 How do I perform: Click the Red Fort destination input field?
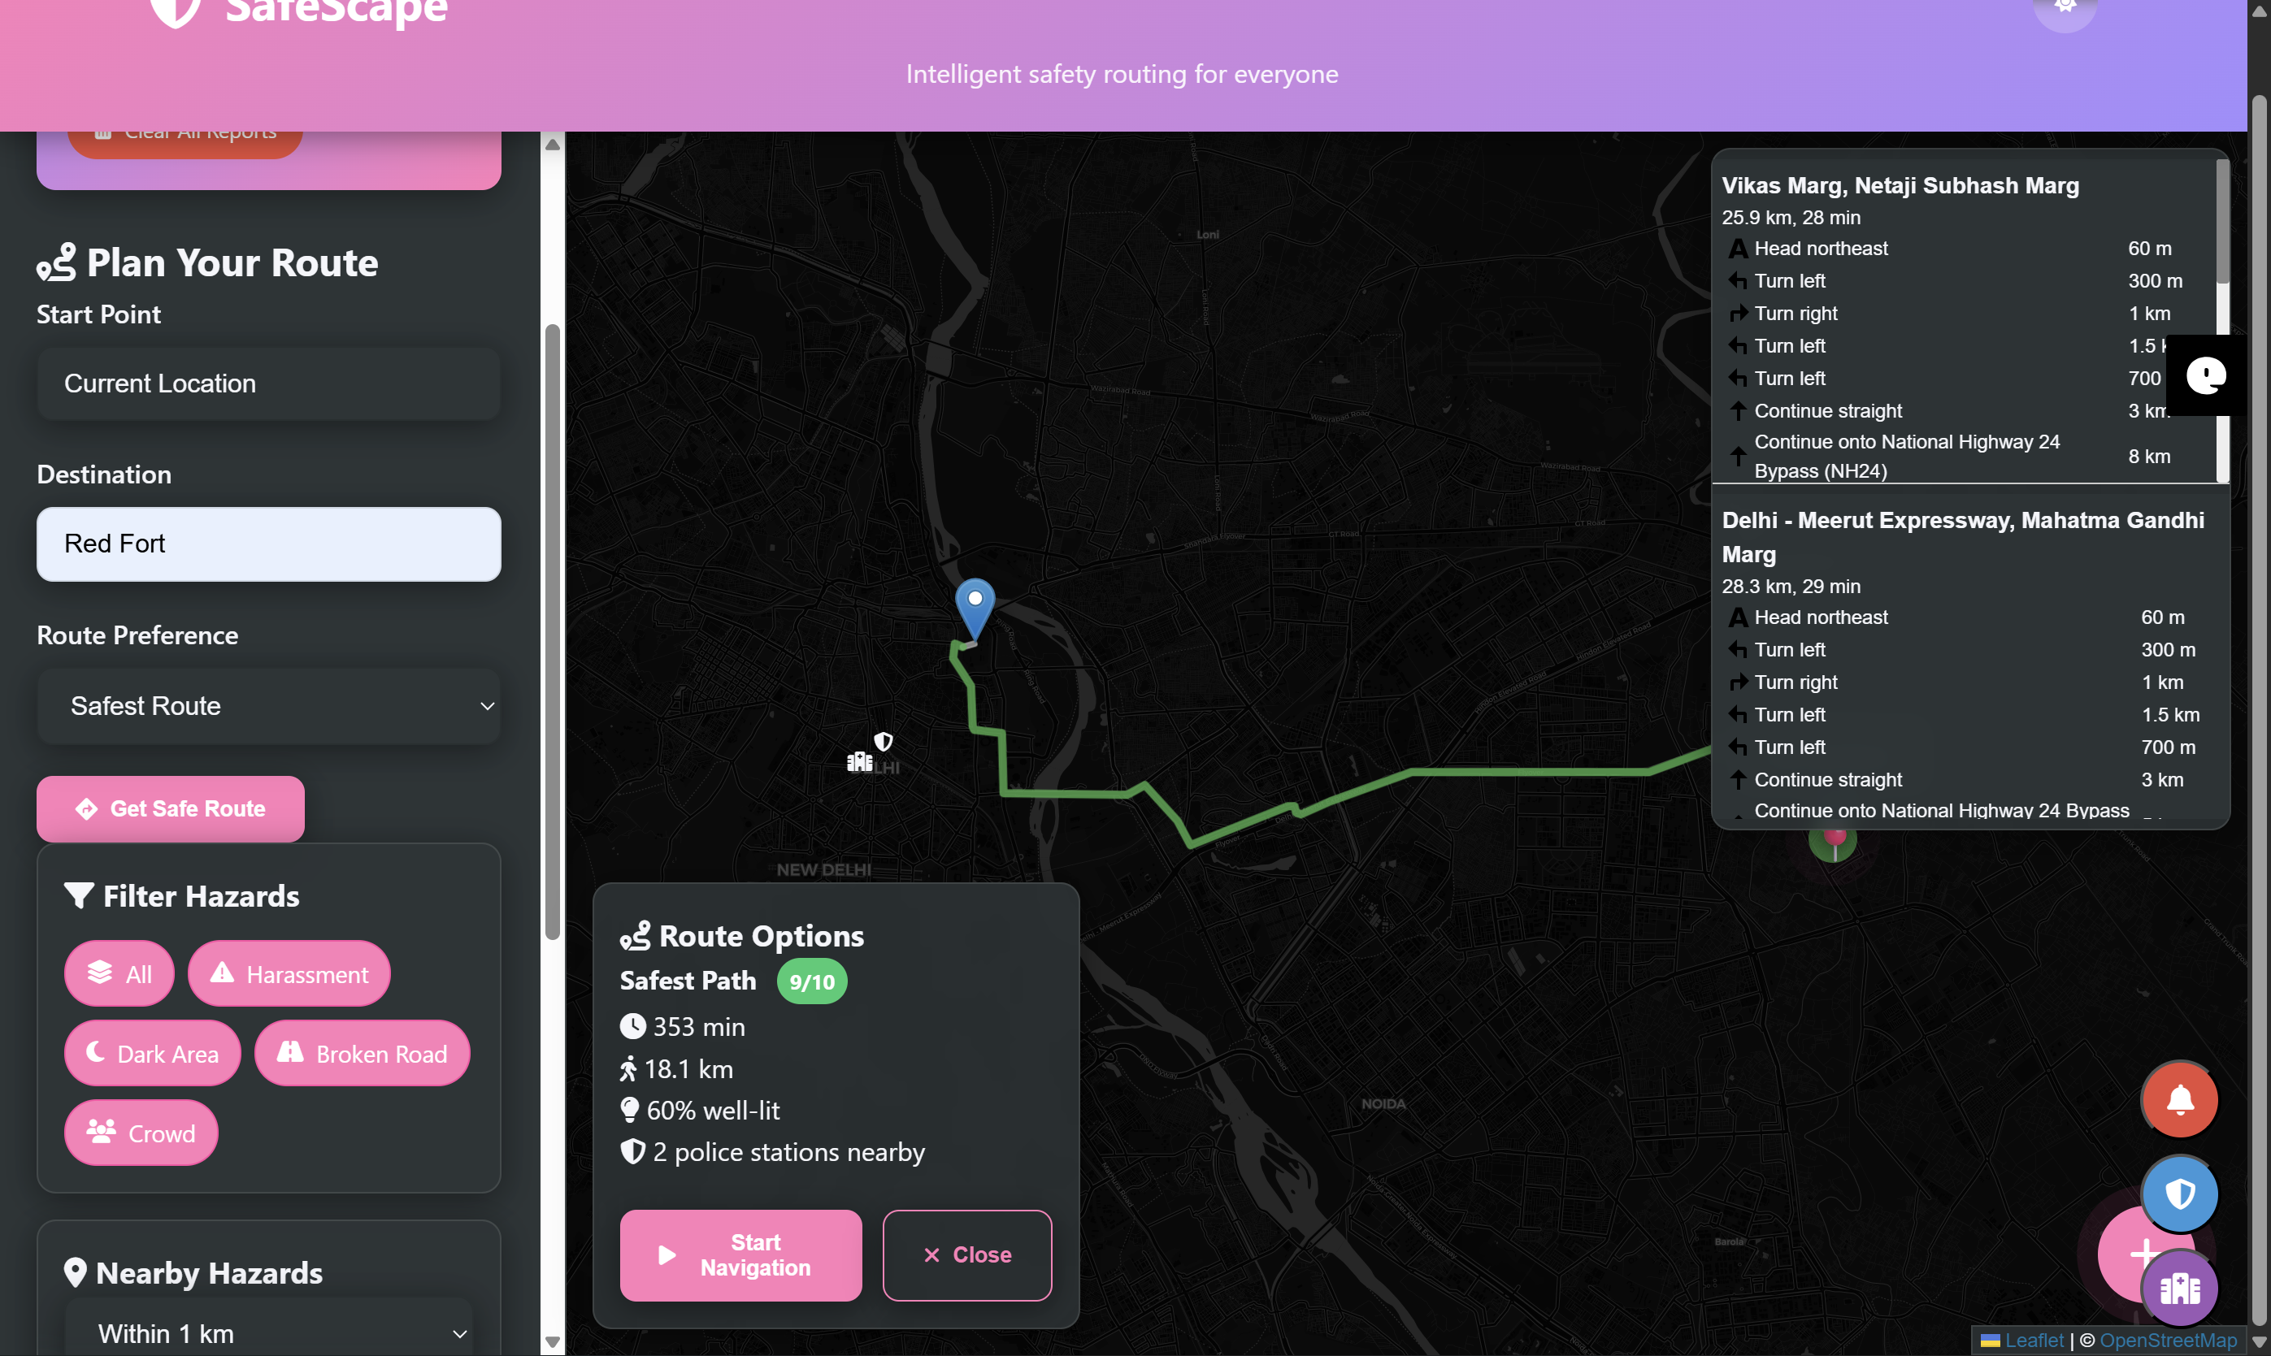(269, 544)
